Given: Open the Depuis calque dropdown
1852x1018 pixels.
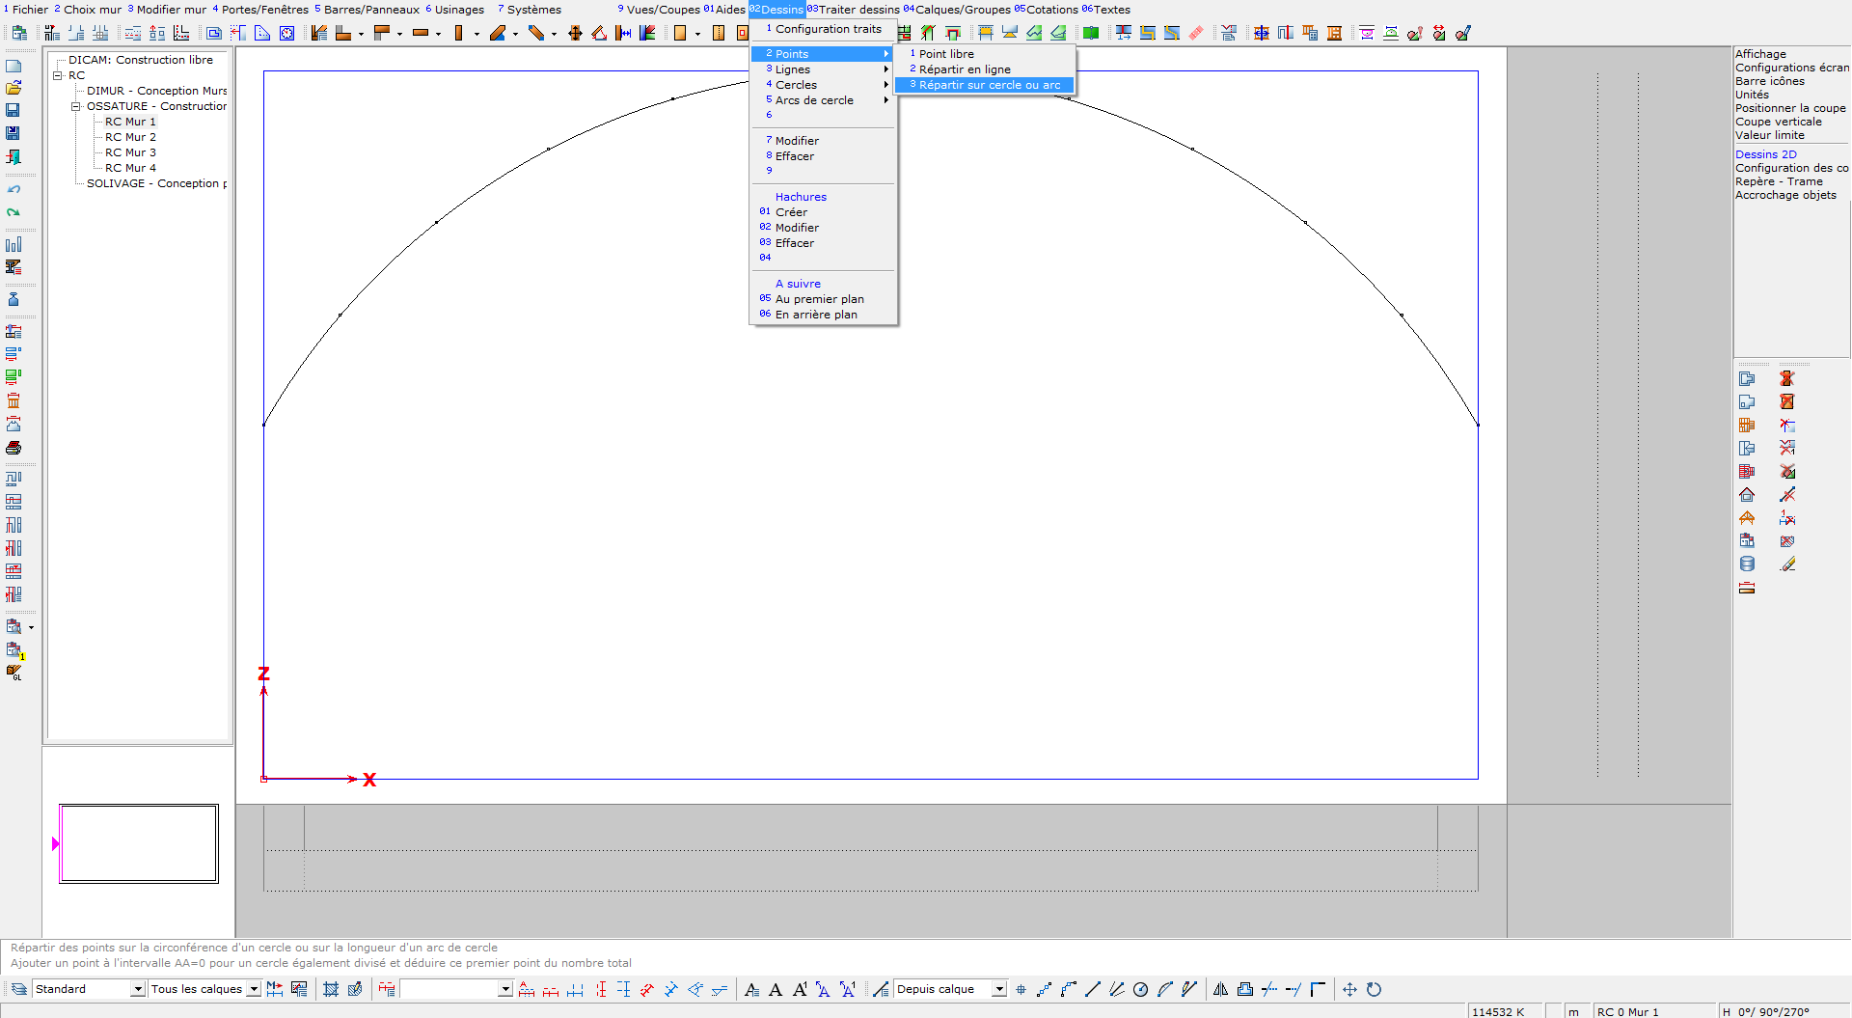Looking at the screenshot, I should (x=999, y=989).
